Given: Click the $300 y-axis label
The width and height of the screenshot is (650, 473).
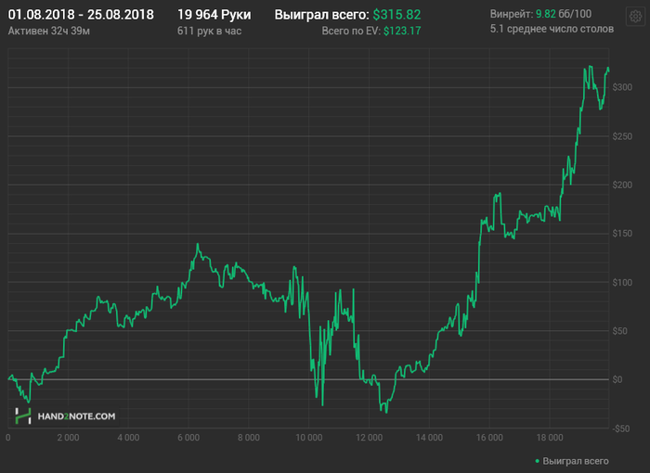Looking at the screenshot, I should click(x=622, y=87).
